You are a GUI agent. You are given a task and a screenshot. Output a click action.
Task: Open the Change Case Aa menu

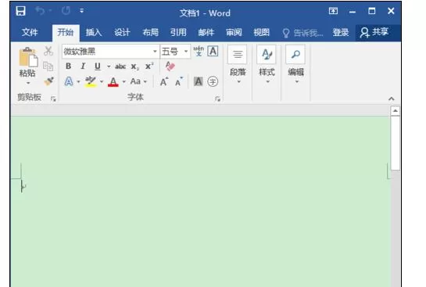pyautogui.click(x=138, y=81)
